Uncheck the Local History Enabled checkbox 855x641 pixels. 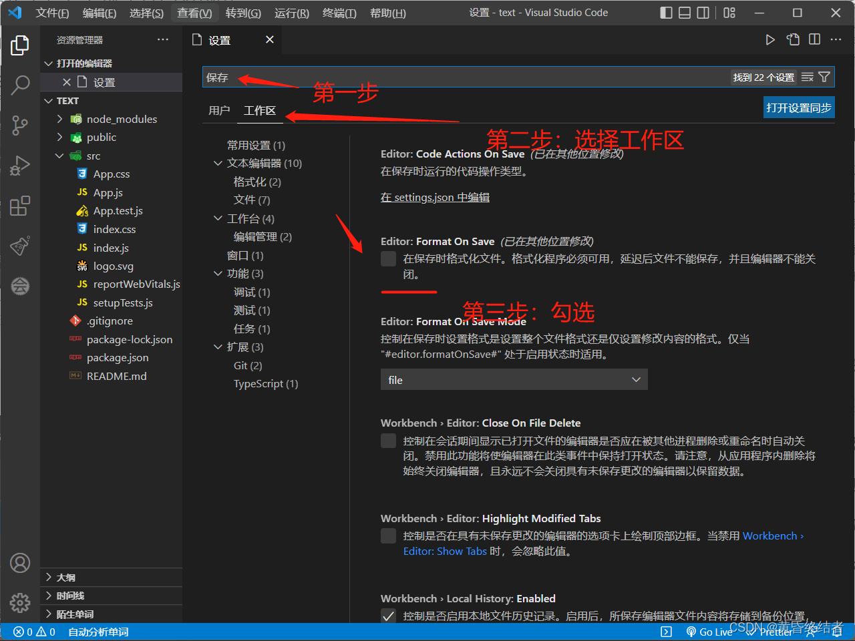pos(388,616)
